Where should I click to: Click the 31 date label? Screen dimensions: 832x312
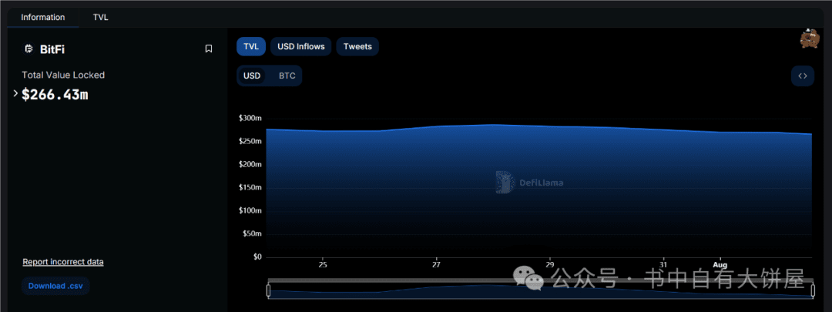tap(663, 264)
